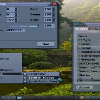Click the 255 field beside the slider
The width and height of the screenshot is (100, 100).
click(x=49, y=25)
